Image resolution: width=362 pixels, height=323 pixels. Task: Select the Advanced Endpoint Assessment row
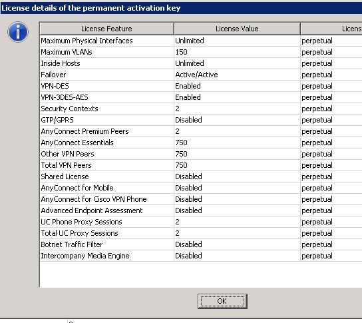[201, 210]
